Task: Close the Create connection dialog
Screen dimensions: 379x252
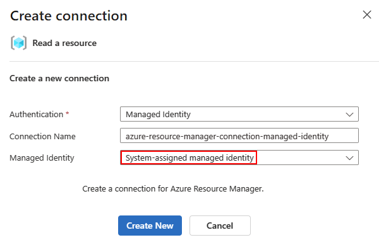Action: (366, 15)
